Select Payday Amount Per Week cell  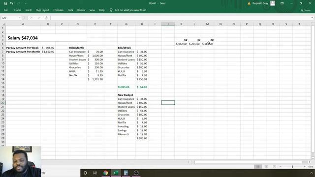pyautogui.click(x=23, y=48)
